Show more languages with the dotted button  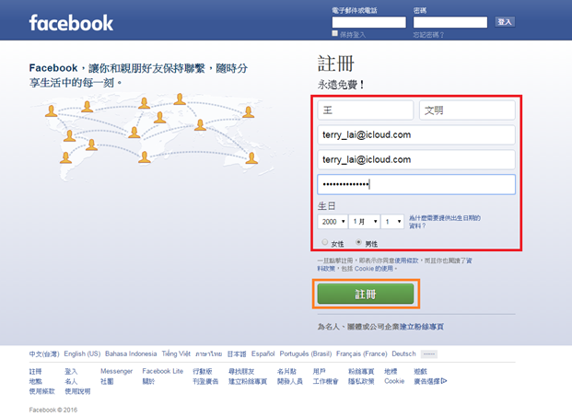pyautogui.click(x=429, y=353)
